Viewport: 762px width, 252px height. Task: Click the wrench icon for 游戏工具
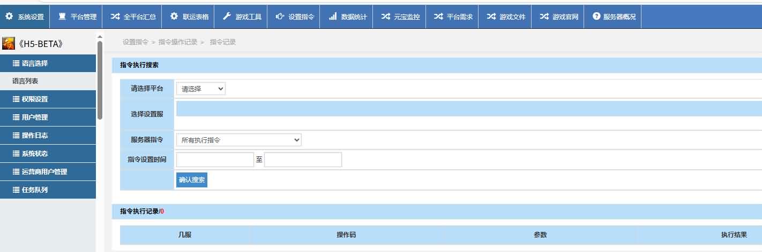coord(227,17)
